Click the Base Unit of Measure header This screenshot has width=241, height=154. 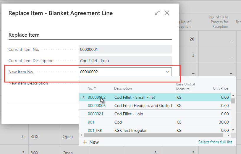tap(185, 86)
